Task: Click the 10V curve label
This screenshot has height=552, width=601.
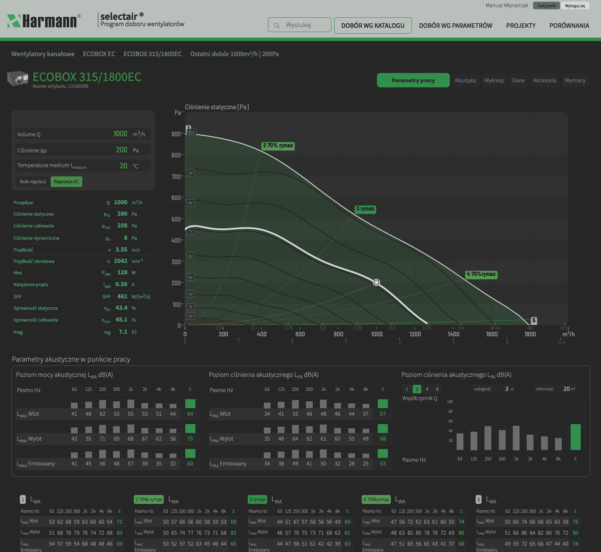Action: (191, 133)
